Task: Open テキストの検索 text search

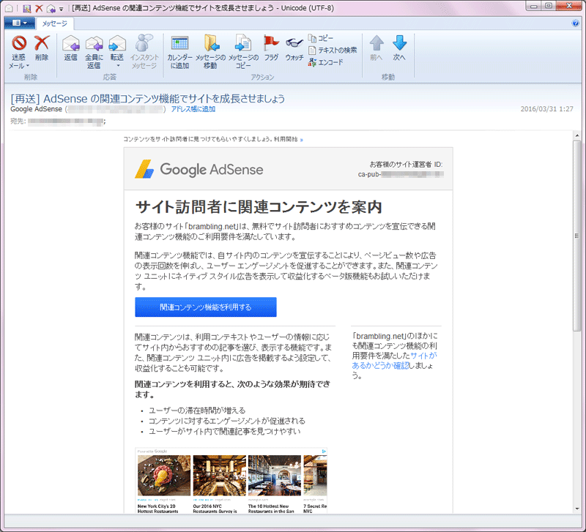Action: [x=333, y=50]
